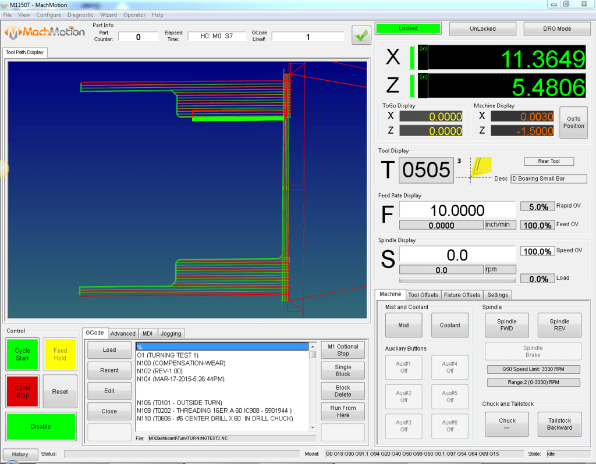Toggle M1 Optional Stop
596x464 pixels.
(x=343, y=350)
